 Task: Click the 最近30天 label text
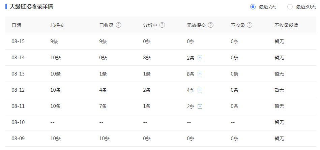[x=306, y=7]
